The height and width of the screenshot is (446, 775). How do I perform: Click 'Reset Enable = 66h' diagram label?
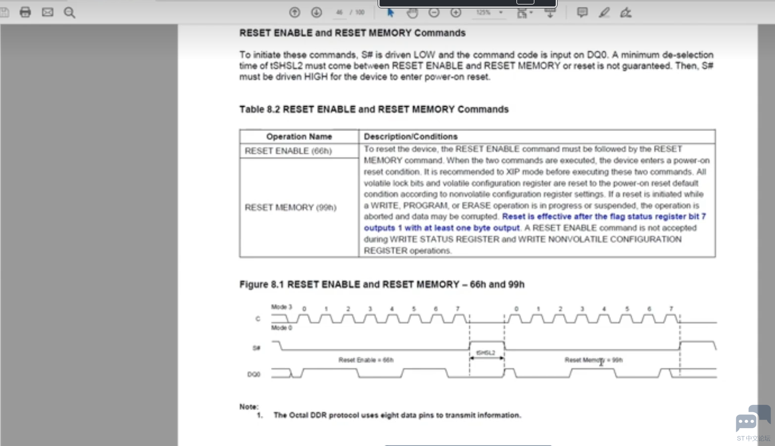[x=366, y=360]
